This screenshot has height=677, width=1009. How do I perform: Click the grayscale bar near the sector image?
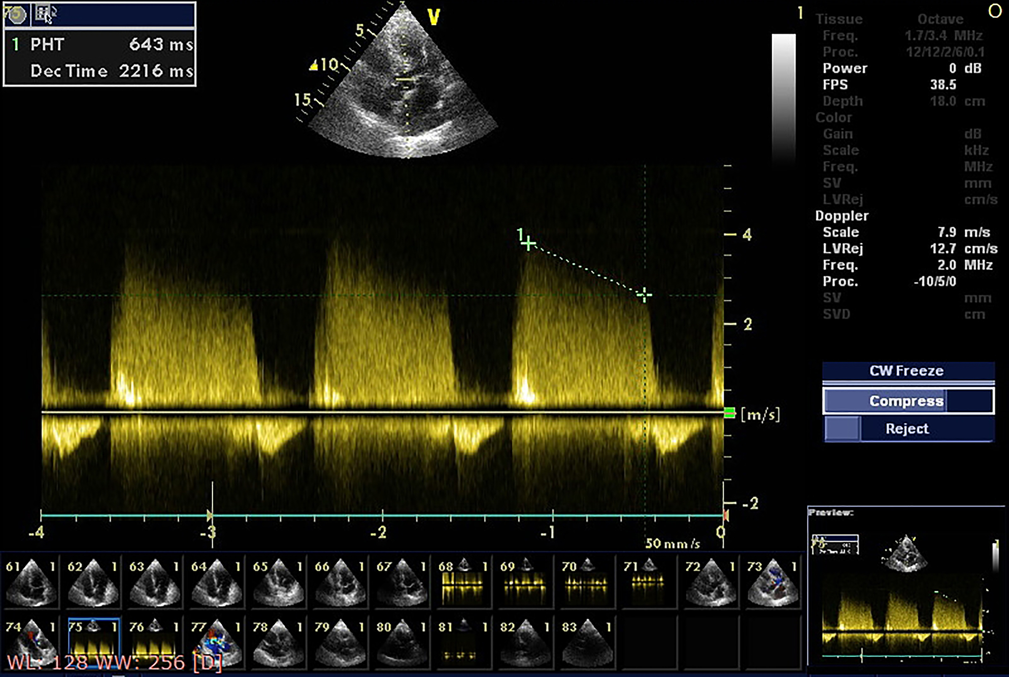783,94
